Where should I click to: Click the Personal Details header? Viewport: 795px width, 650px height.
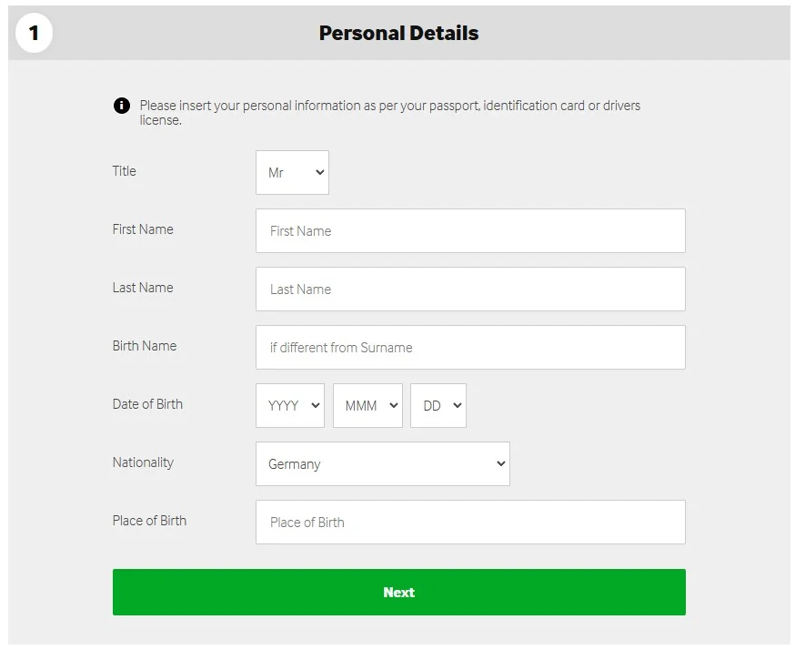[398, 33]
